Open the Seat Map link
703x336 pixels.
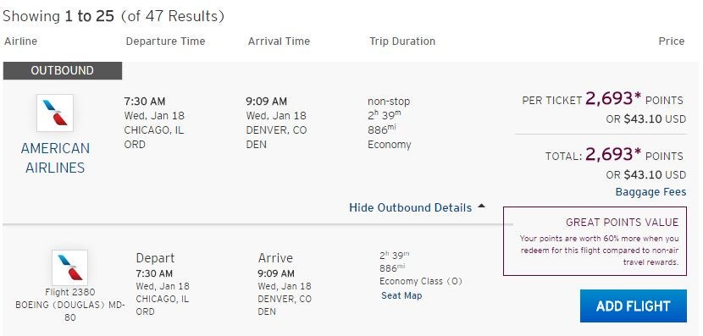[x=401, y=295]
